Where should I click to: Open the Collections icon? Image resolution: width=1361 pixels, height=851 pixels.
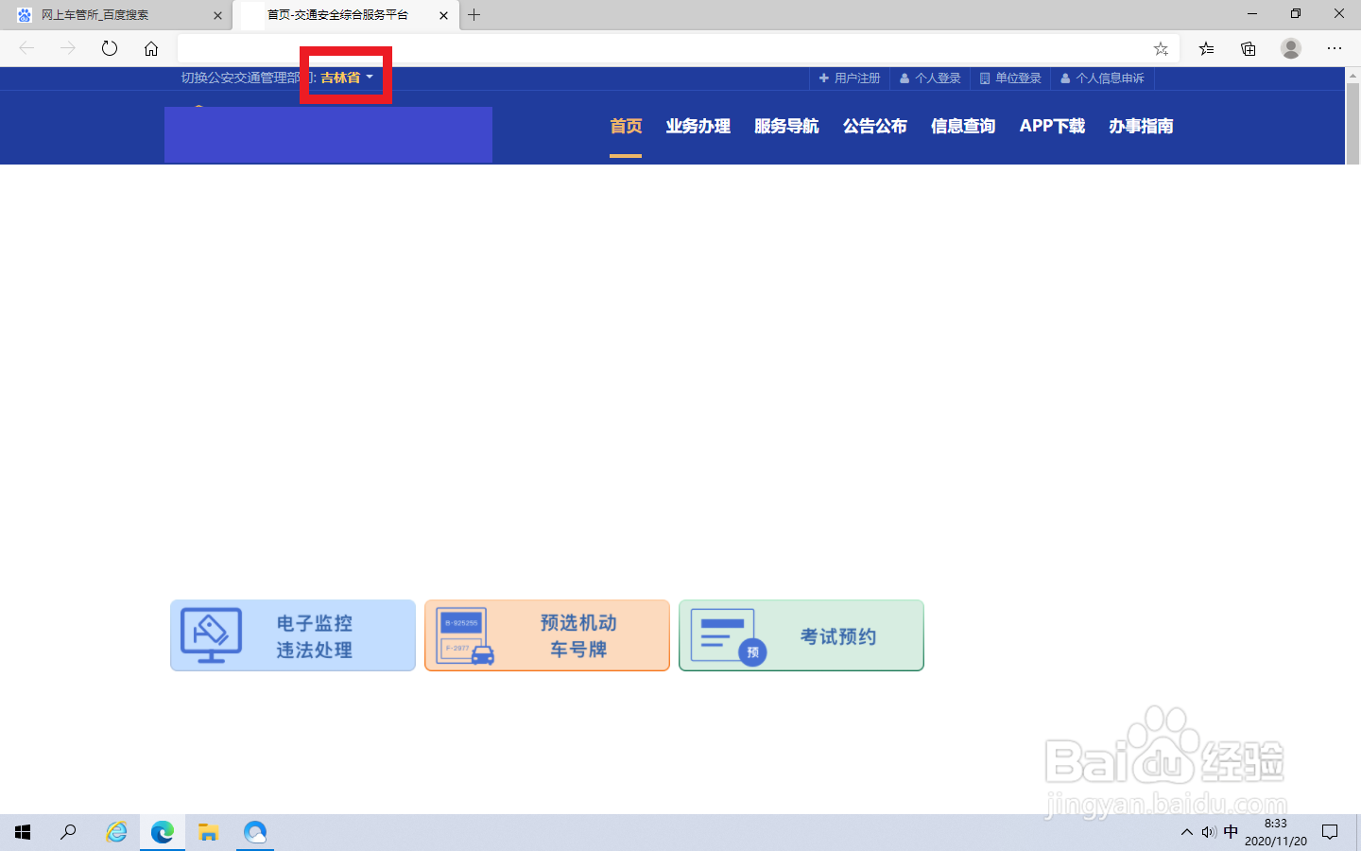point(1249,48)
